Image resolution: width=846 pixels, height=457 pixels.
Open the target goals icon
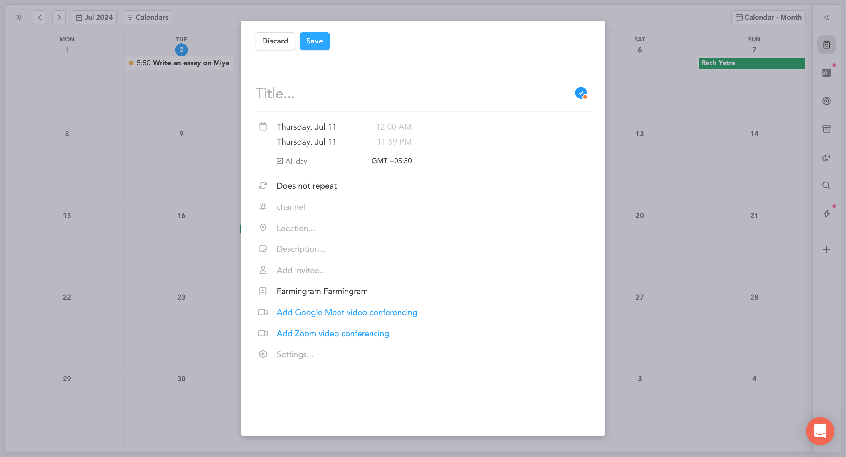pyautogui.click(x=827, y=101)
